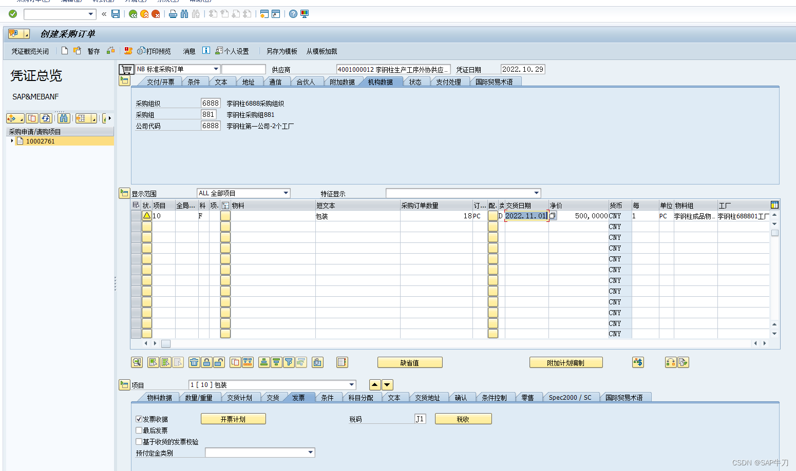The image size is (796, 471).
Task: Click the 税码 input field showing J1
Action: click(420, 419)
